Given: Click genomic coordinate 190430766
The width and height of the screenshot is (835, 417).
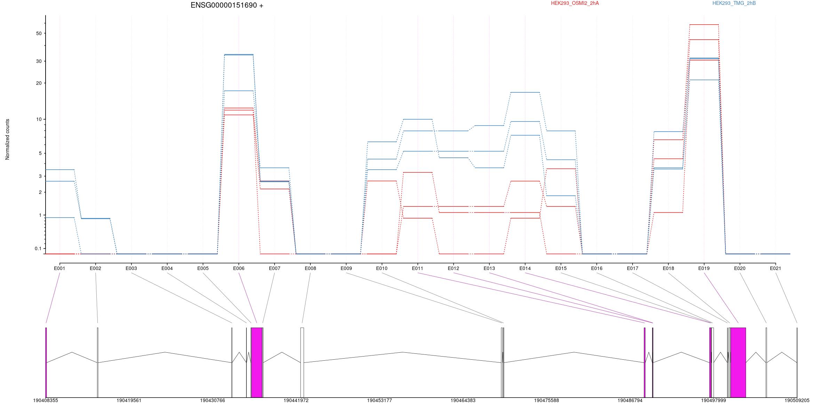Looking at the screenshot, I should coord(213,400).
